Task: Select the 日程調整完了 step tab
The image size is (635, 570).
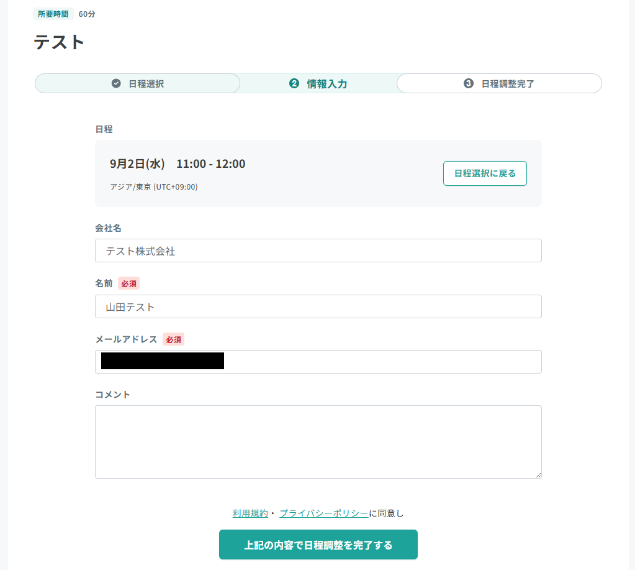Action: [499, 83]
